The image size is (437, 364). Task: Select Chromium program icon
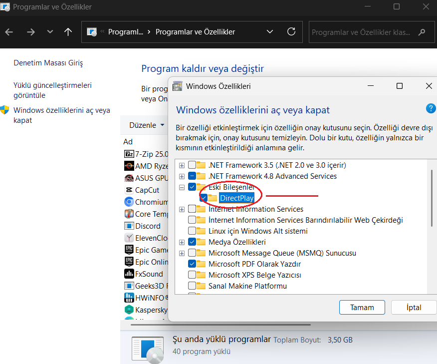(x=129, y=202)
